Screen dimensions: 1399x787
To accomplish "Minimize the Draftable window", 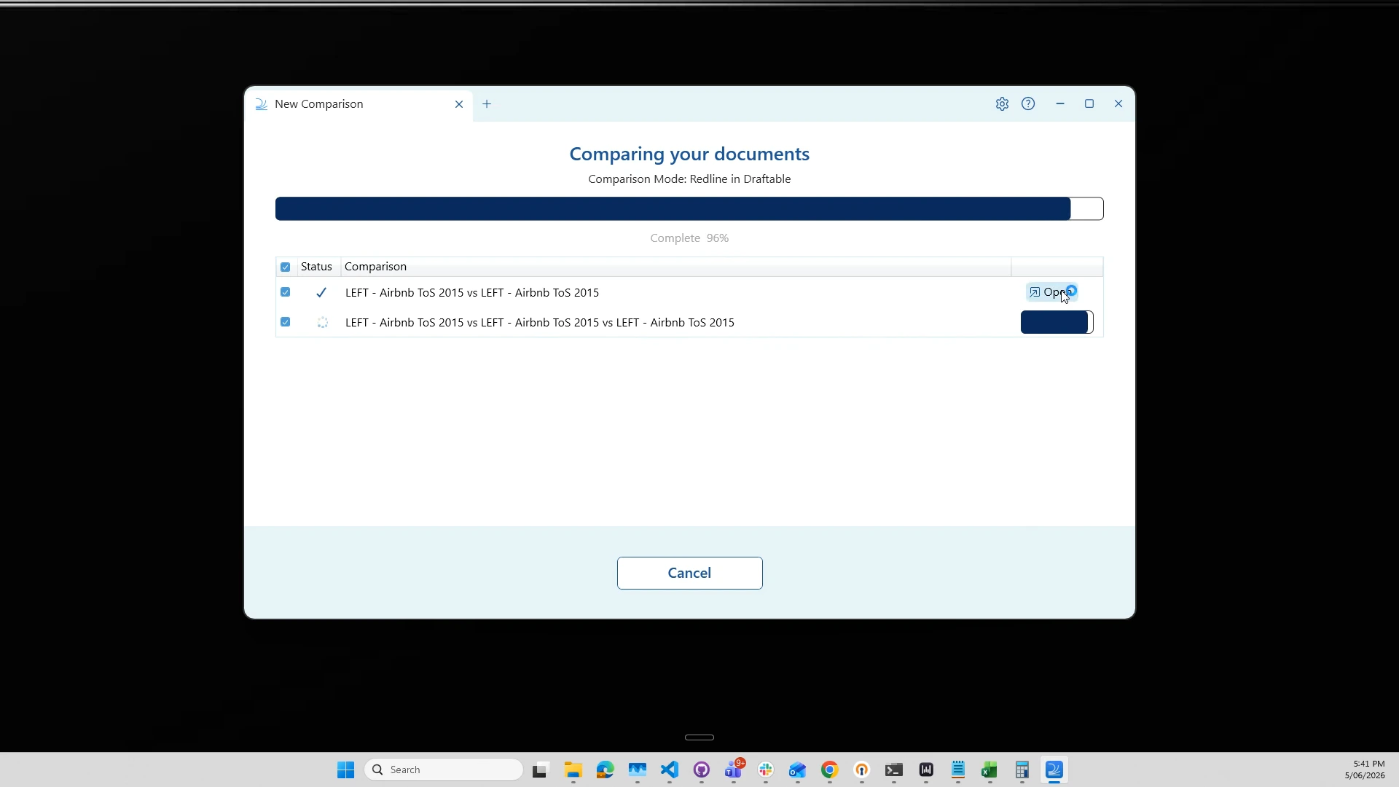I will click(x=1060, y=104).
